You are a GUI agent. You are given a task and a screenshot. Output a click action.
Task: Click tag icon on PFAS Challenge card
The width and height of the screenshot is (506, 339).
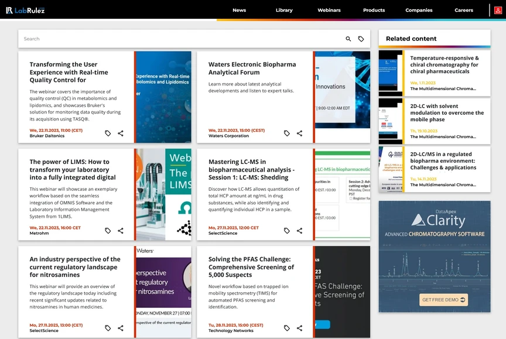click(x=286, y=328)
